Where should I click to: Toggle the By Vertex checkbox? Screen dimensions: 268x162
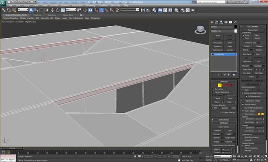tap(214, 89)
